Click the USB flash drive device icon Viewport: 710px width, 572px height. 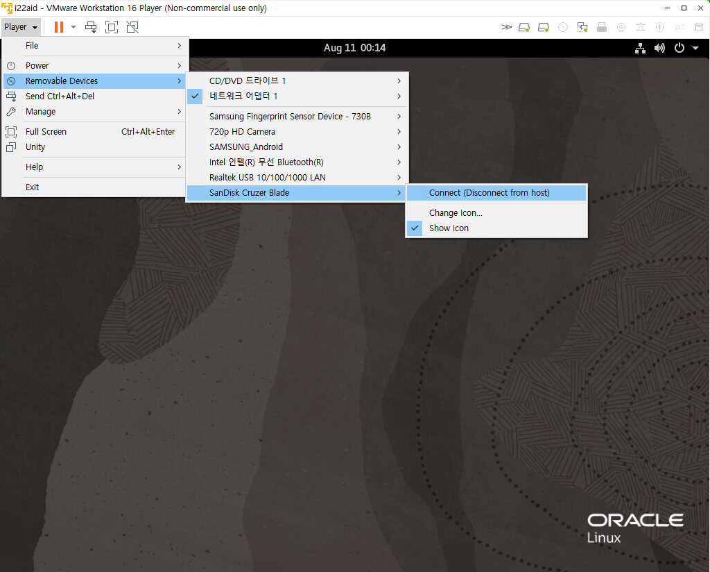(x=602, y=27)
